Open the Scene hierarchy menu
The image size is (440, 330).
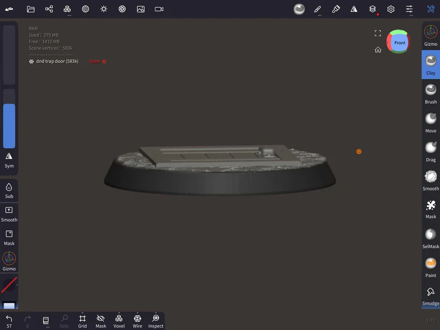49,9
